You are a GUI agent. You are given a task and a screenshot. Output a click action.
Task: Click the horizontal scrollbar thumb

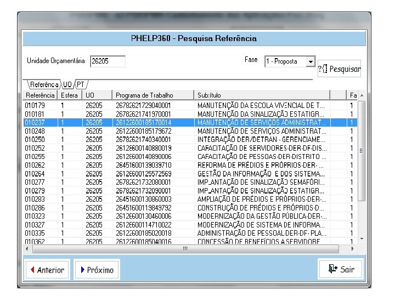click(185, 249)
